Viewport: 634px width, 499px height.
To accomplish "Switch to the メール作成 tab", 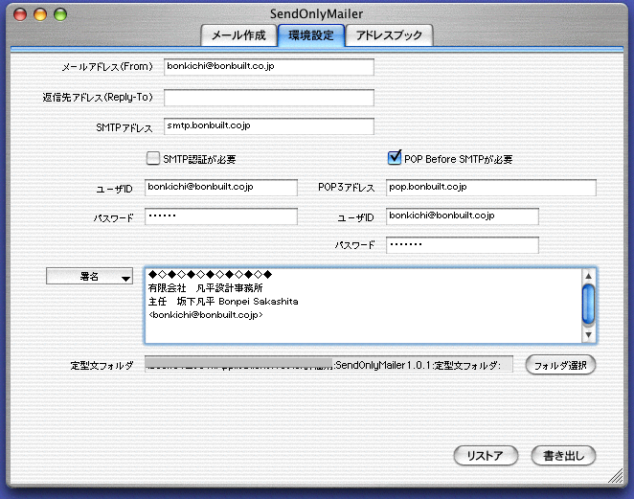I will point(239,35).
